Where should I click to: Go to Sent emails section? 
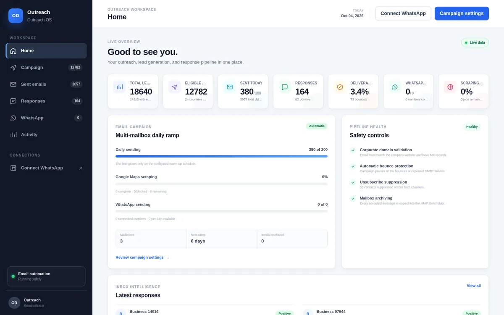tap(46, 84)
